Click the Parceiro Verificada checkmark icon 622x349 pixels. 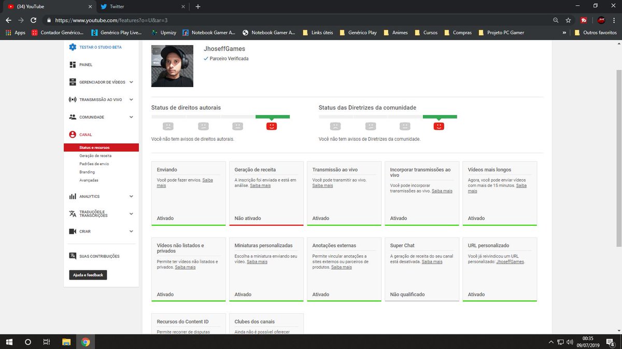[206, 59]
